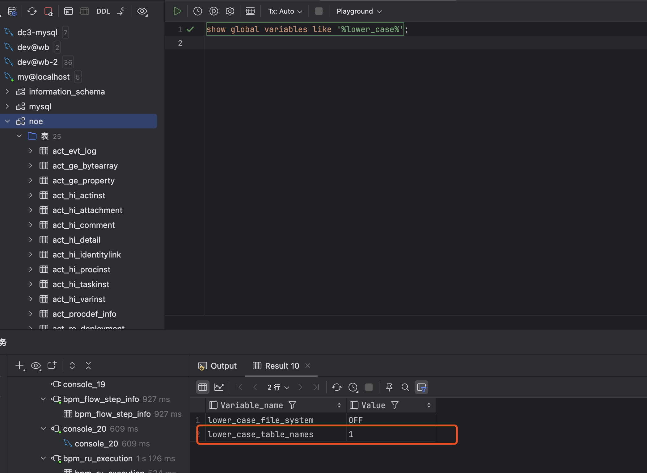Open the Tx: Auto transaction mode dropdown
647x473 pixels.
click(x=285, y=11)
